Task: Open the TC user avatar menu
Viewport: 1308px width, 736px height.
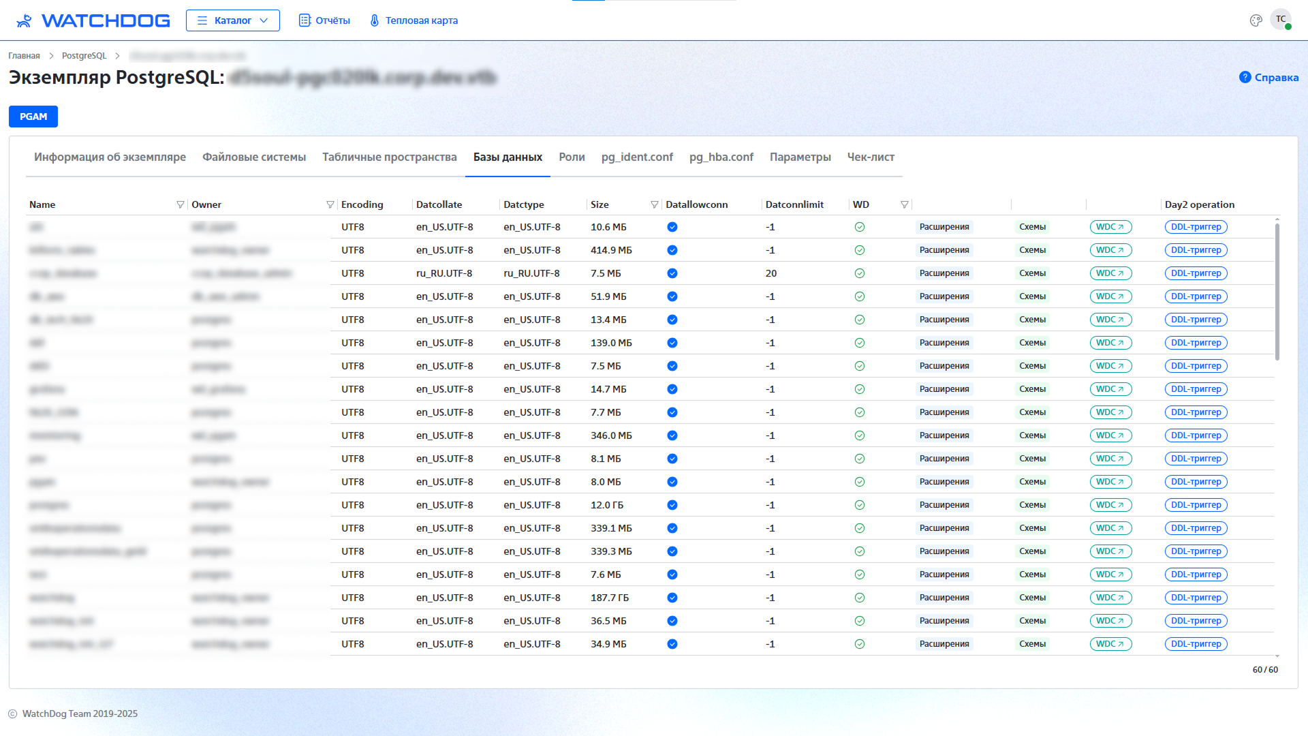Action: pyautogui.click(x=1281, y=19)
